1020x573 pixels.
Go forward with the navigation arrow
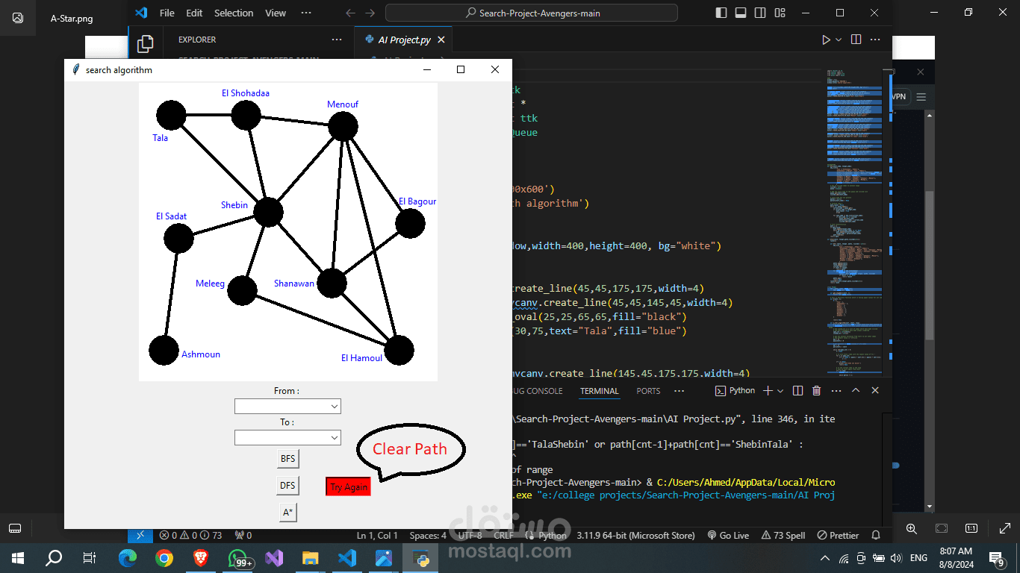(370, 13)
